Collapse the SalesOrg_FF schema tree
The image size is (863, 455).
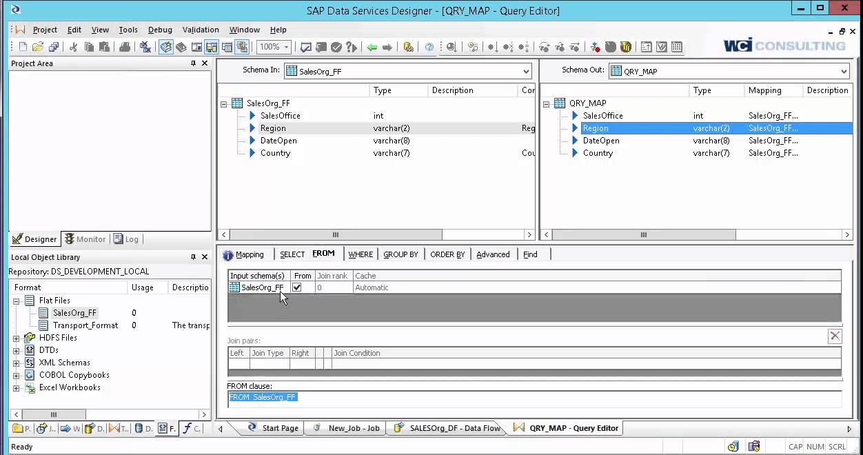point(223,103)
